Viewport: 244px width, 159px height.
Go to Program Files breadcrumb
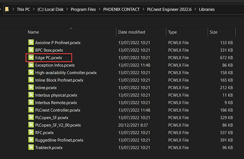tap(83, 9)
